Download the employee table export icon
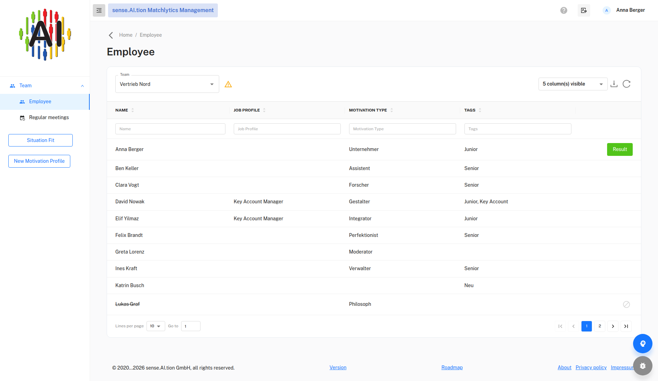 click(x=614, y=84)
